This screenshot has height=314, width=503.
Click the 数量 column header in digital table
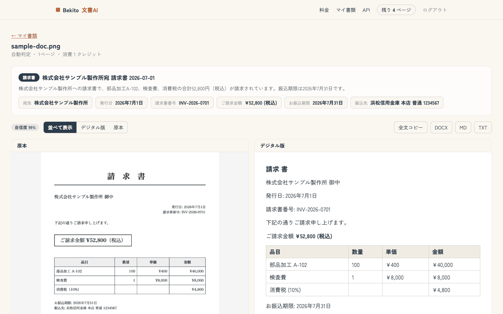pyautogui.click(x=365, y=252)
